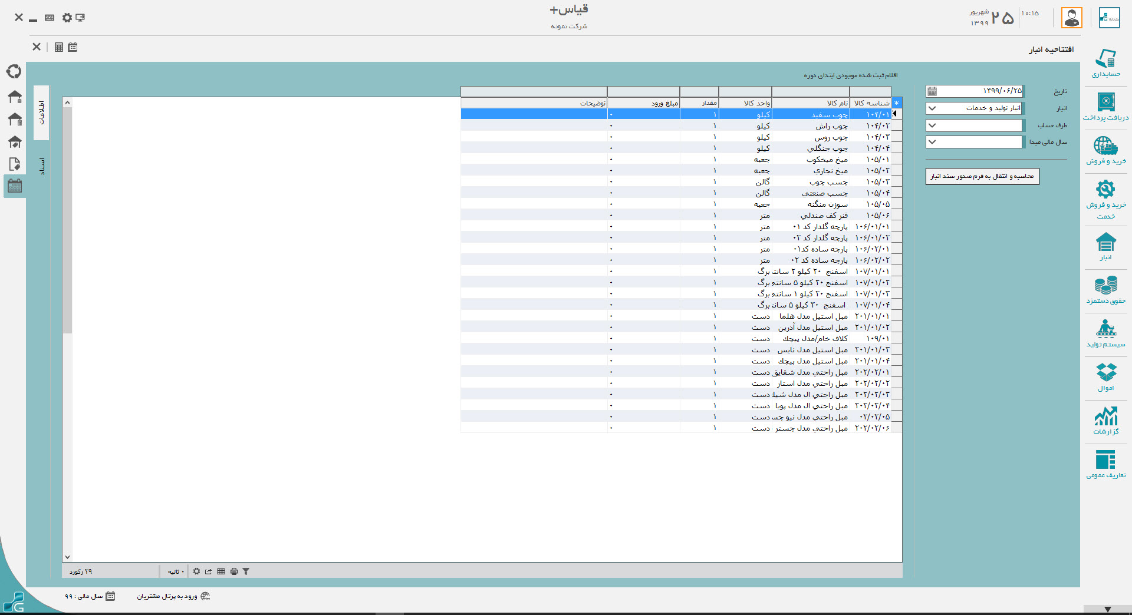Open the on-screen keyboard icon
This screenshot has width=1132, height=615.
click(x=50, y=18)
